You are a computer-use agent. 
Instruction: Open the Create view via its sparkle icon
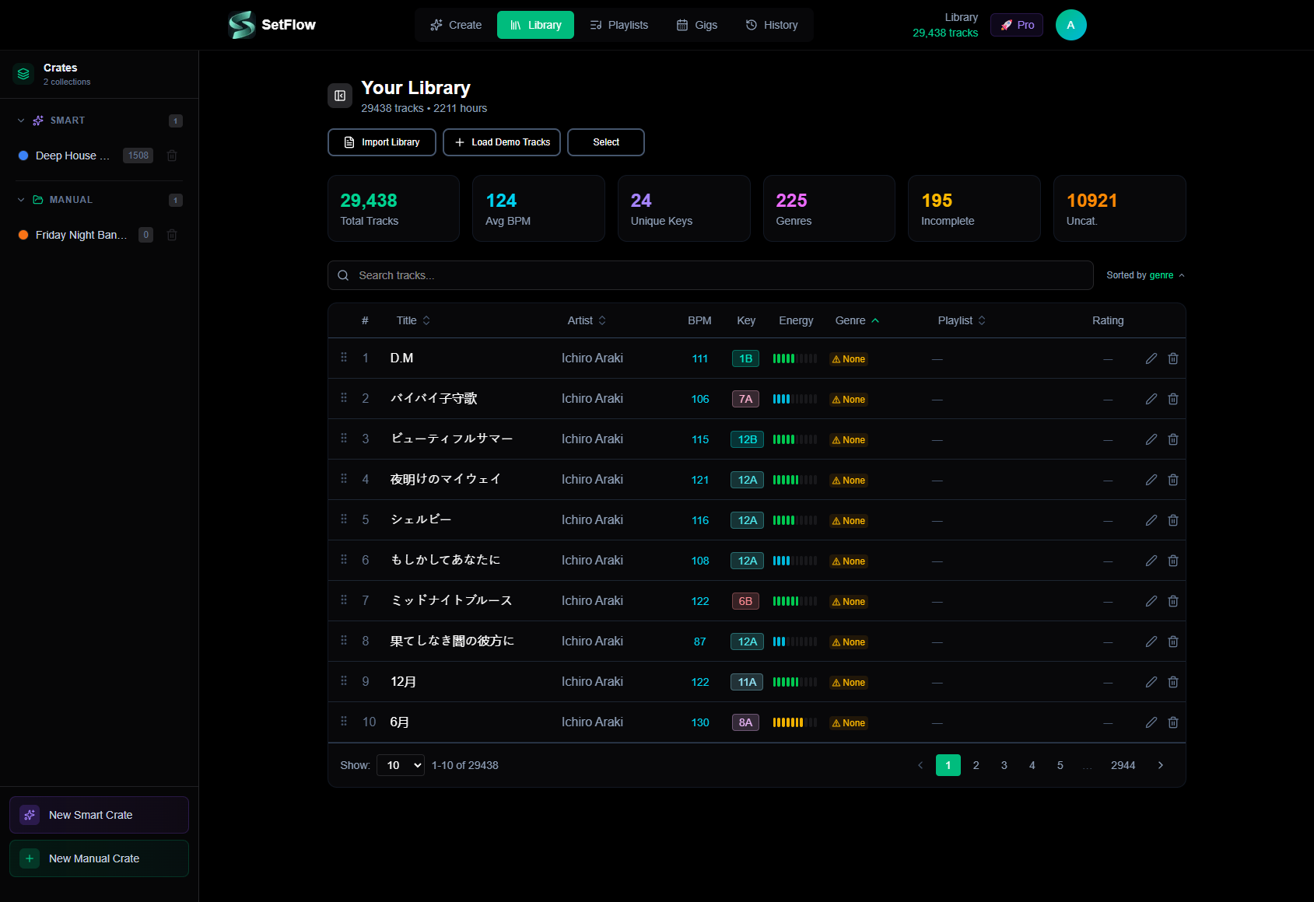[x=436, y=25]
